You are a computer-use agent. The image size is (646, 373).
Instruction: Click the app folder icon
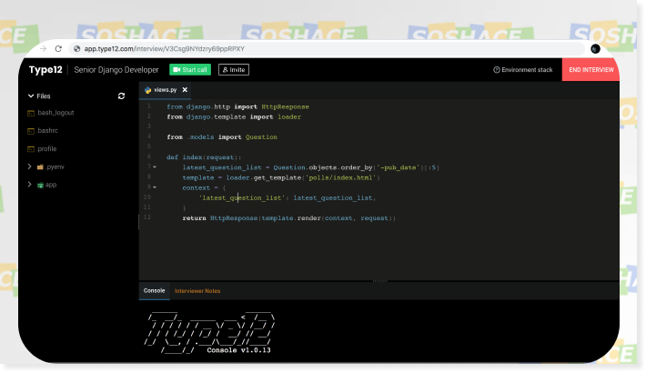(x=40, y=185)
